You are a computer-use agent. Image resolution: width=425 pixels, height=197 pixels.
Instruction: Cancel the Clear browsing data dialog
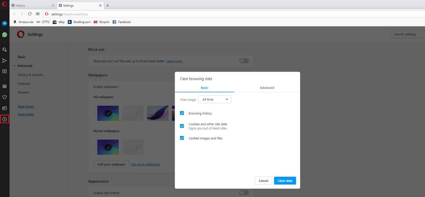tap(263, 181)
